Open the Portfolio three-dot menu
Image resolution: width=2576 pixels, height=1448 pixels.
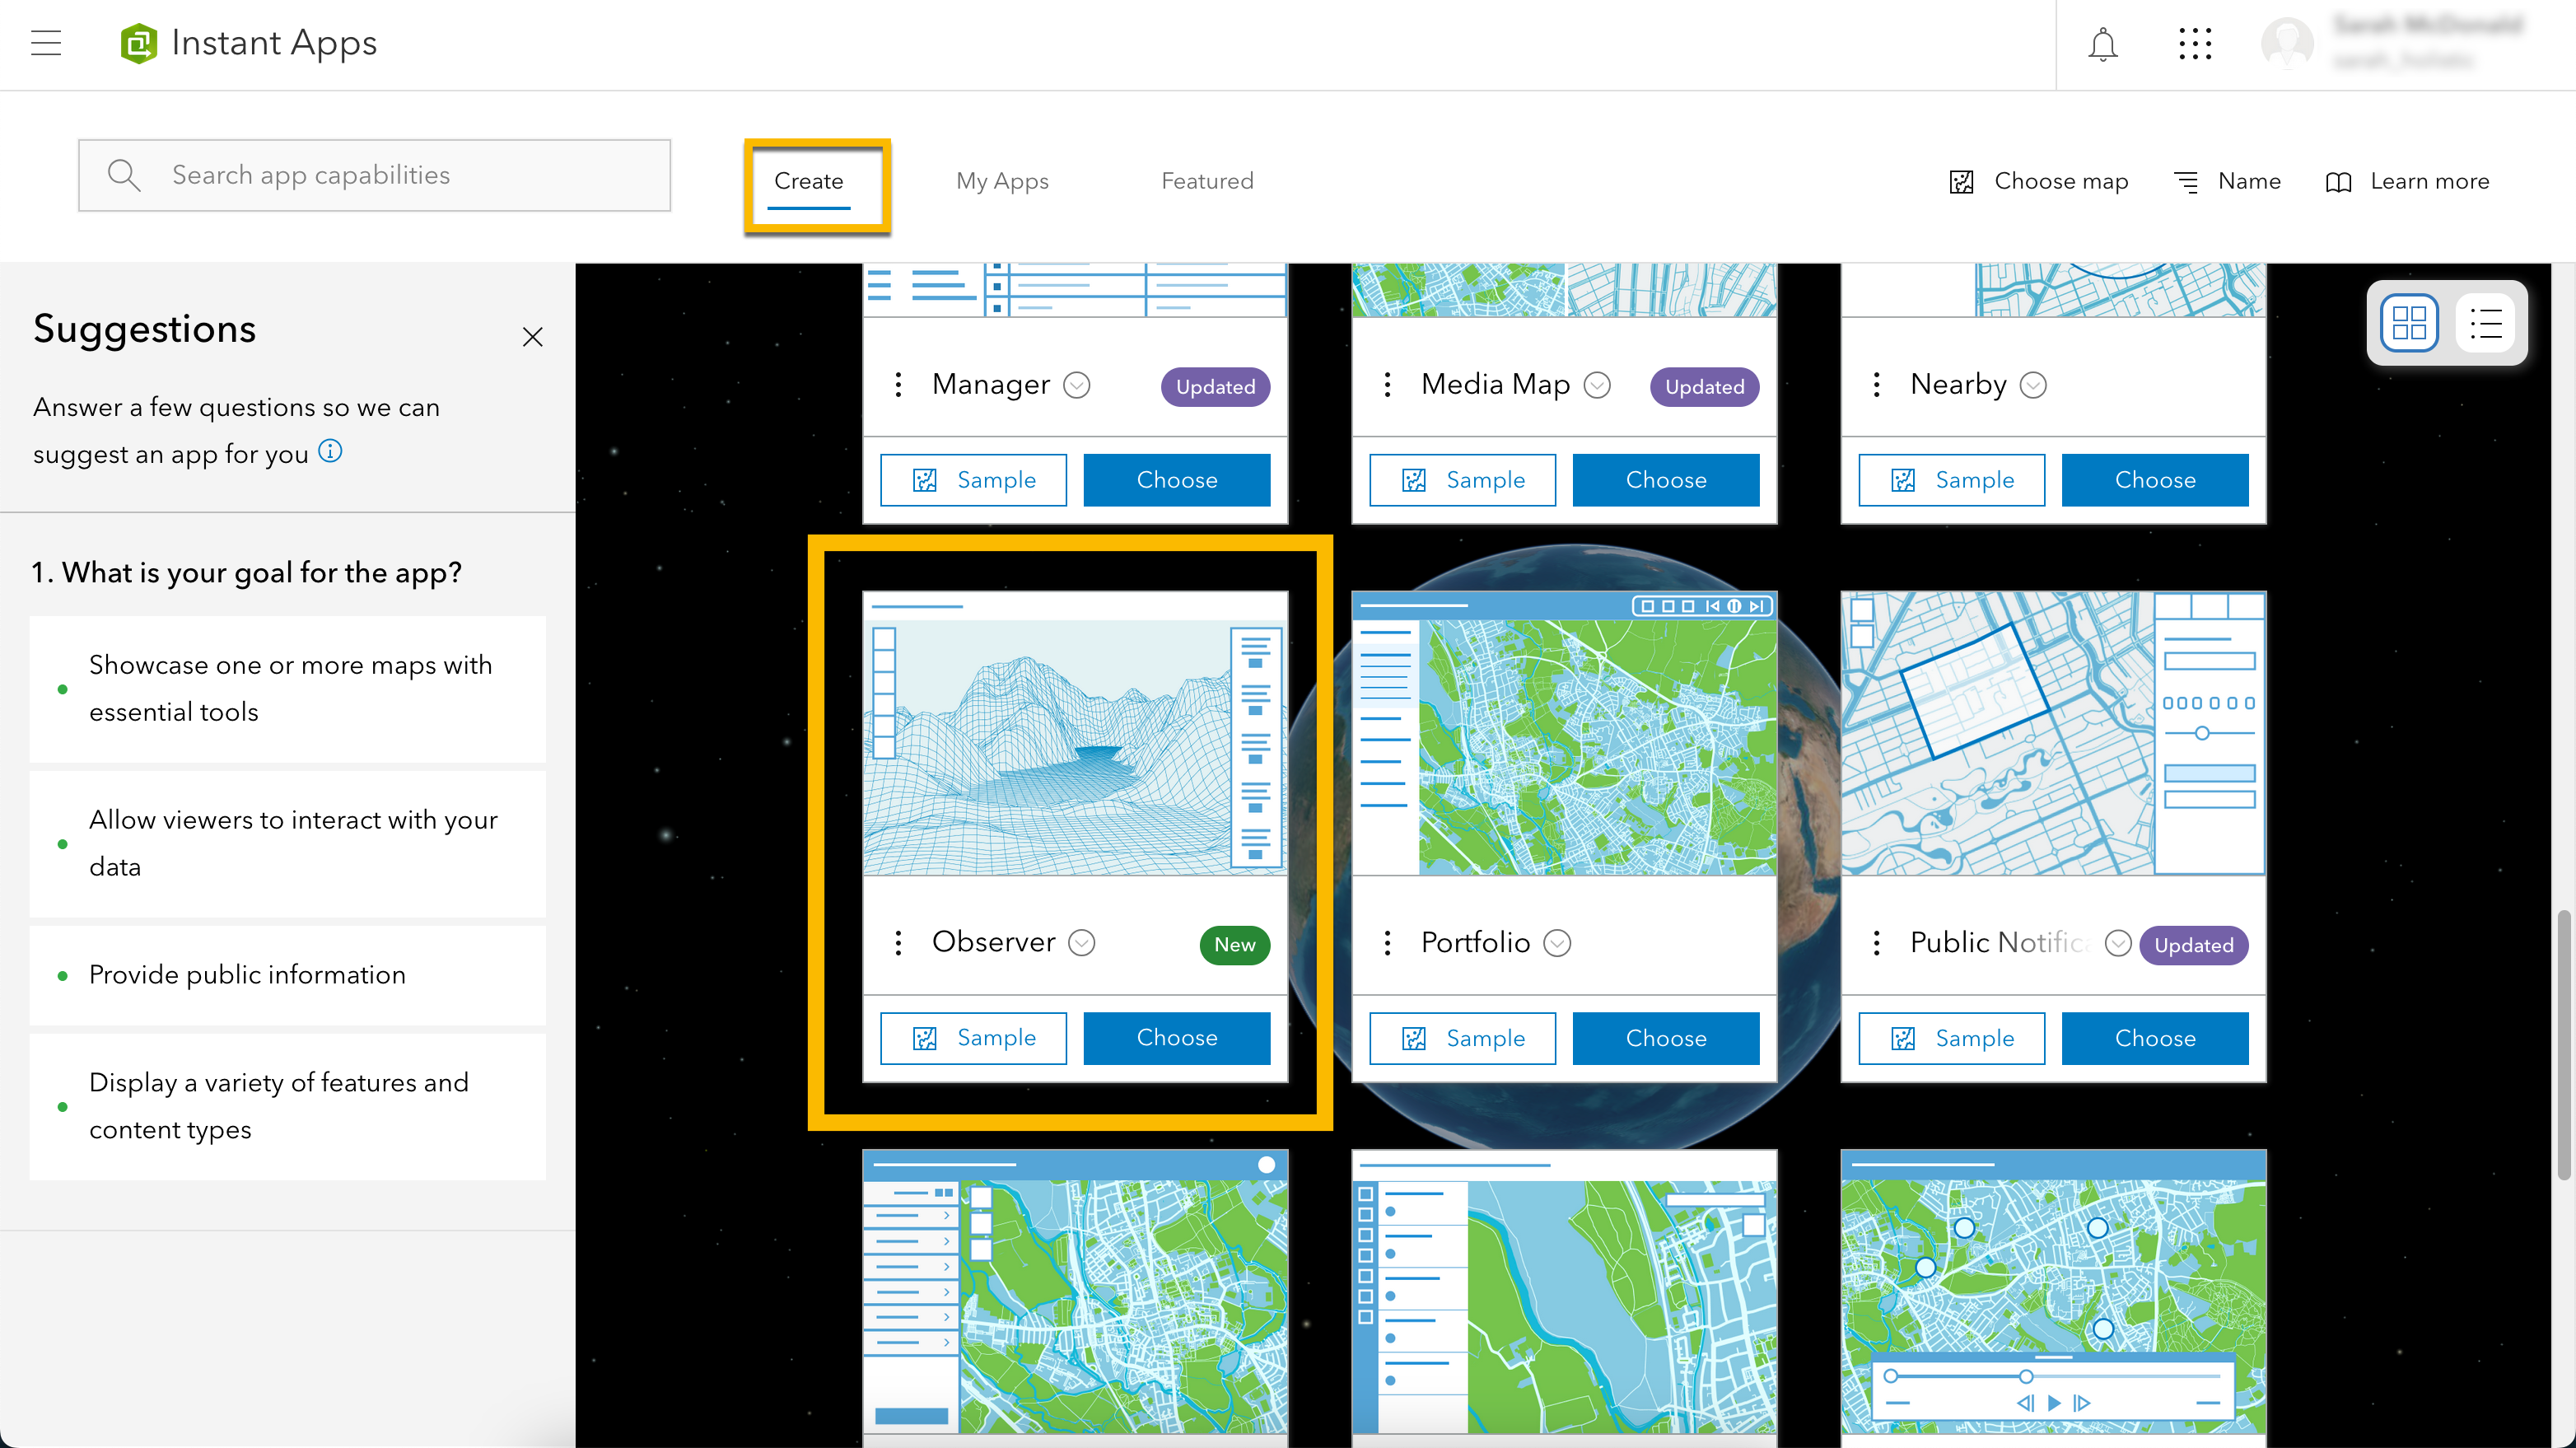tap(1387, 943)
